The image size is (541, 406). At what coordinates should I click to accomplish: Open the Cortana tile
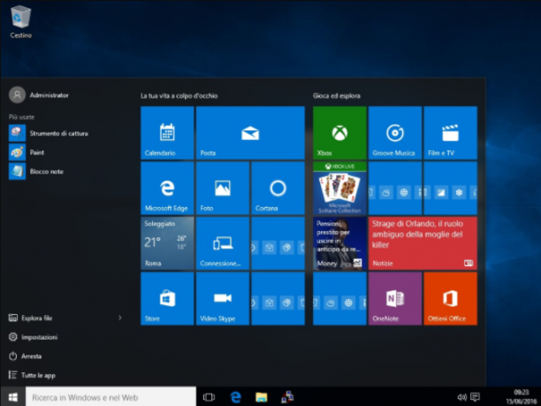pos(278,188)
